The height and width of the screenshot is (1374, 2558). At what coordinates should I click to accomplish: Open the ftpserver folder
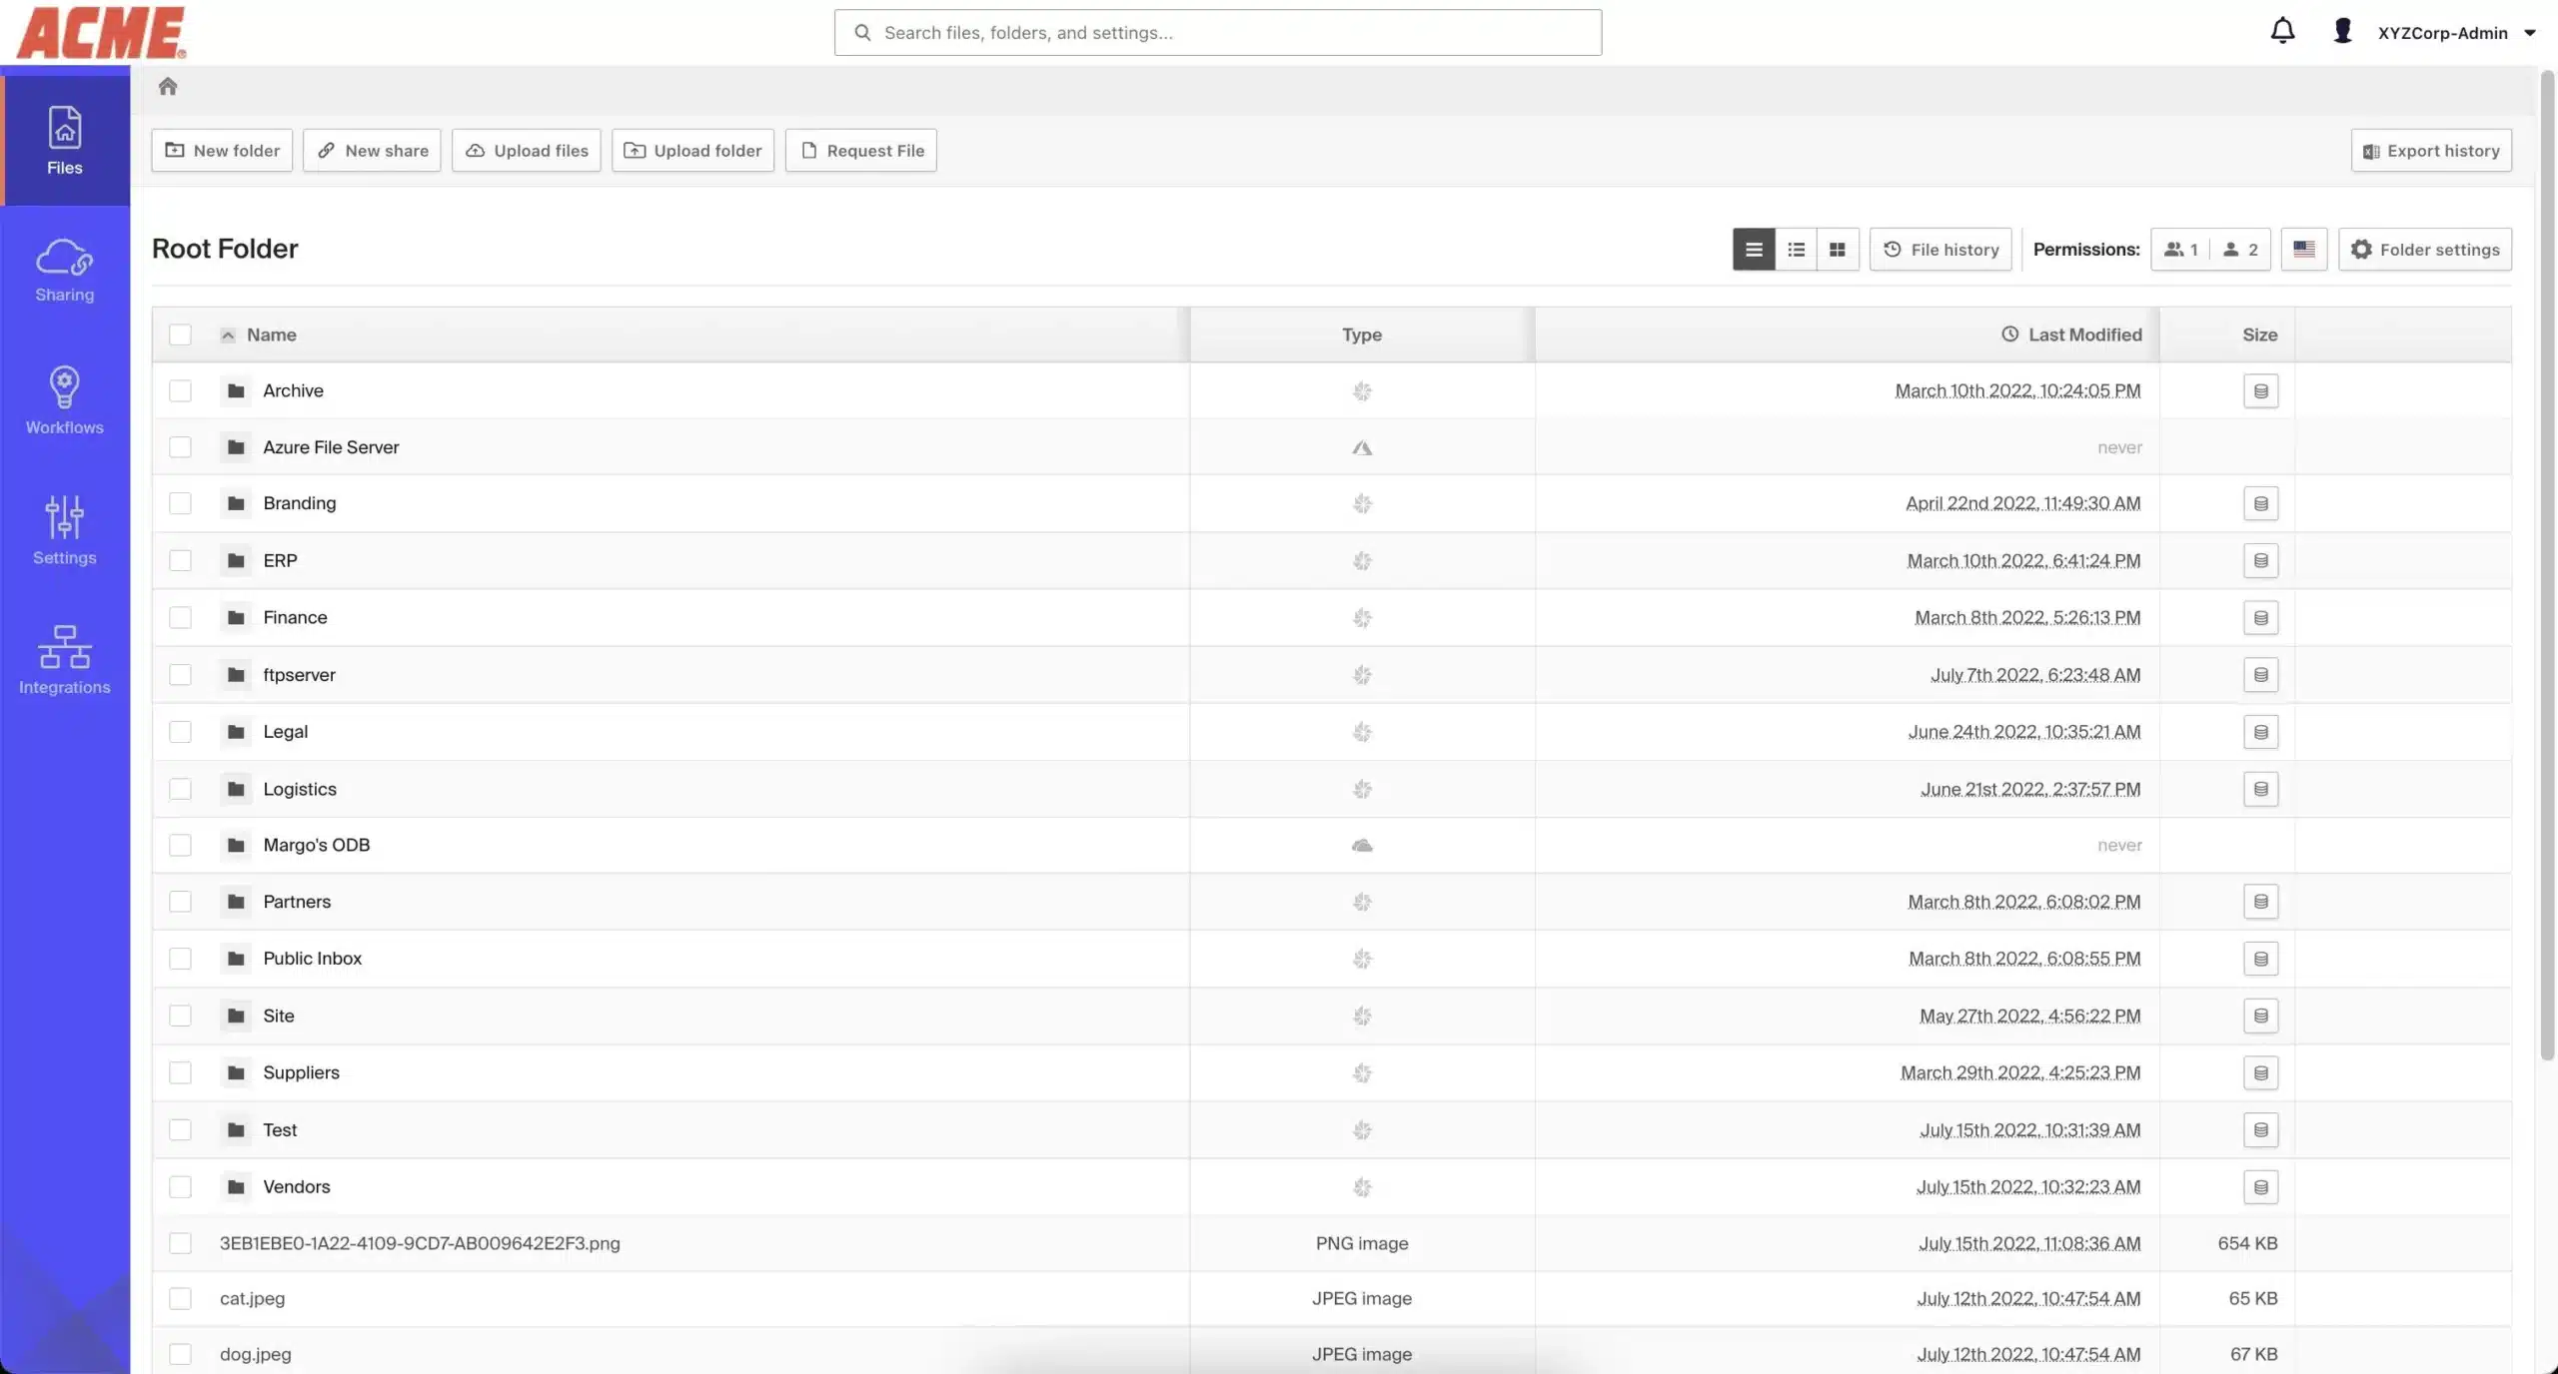pyautogui.click(x=299, y=675)
